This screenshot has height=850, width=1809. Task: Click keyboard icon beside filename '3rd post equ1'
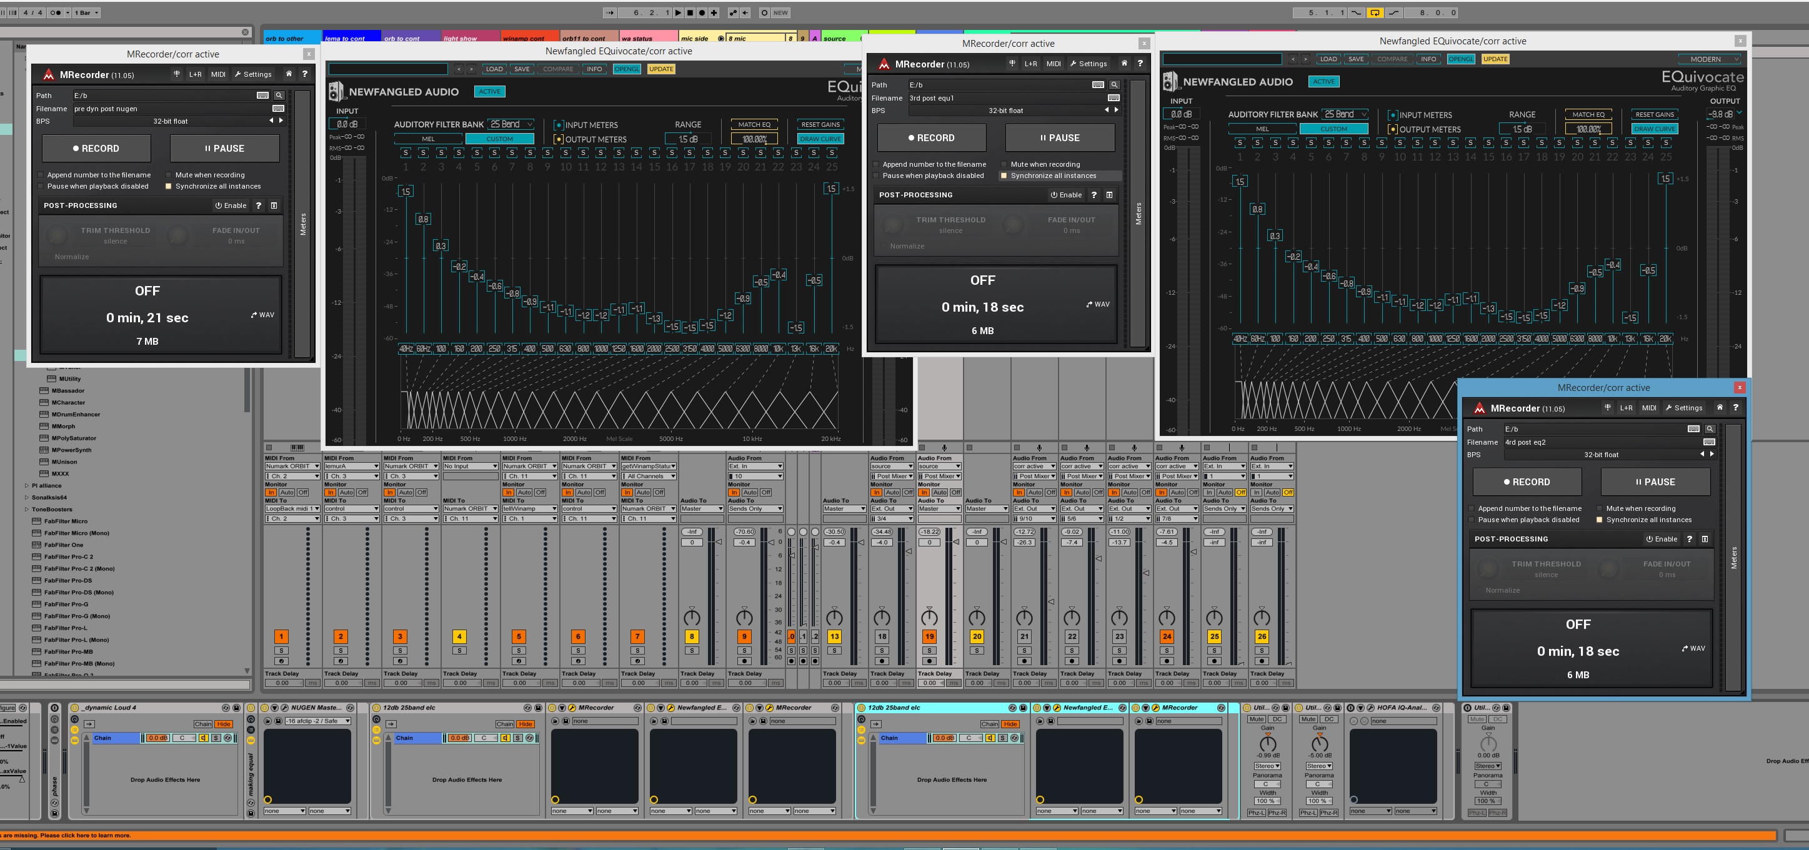click(x=1113, y=98)
